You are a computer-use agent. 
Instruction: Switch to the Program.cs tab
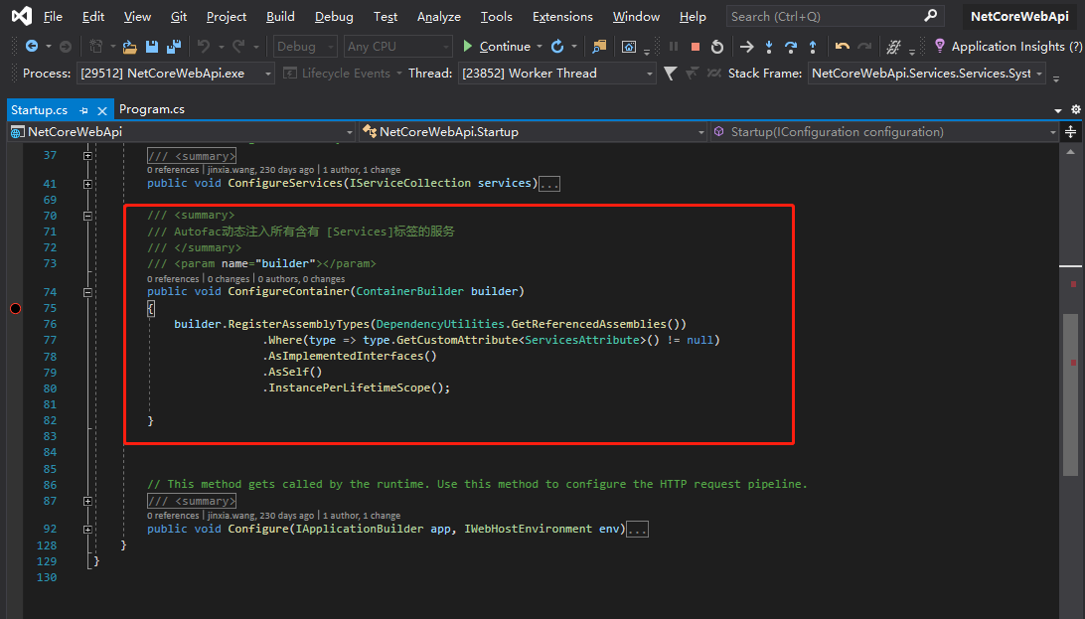click(151, 109)
